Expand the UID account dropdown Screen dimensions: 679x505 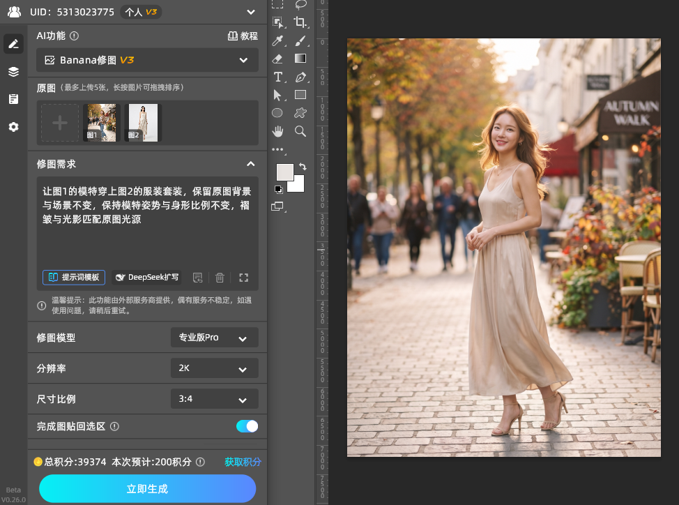pos(251,12)
